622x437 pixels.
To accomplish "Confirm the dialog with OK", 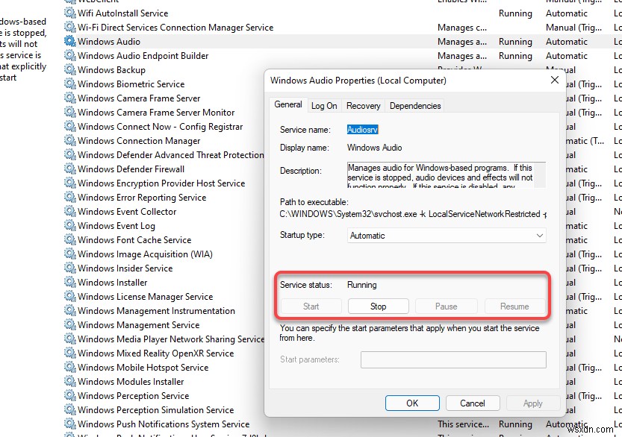I will [x=412, y=403].
